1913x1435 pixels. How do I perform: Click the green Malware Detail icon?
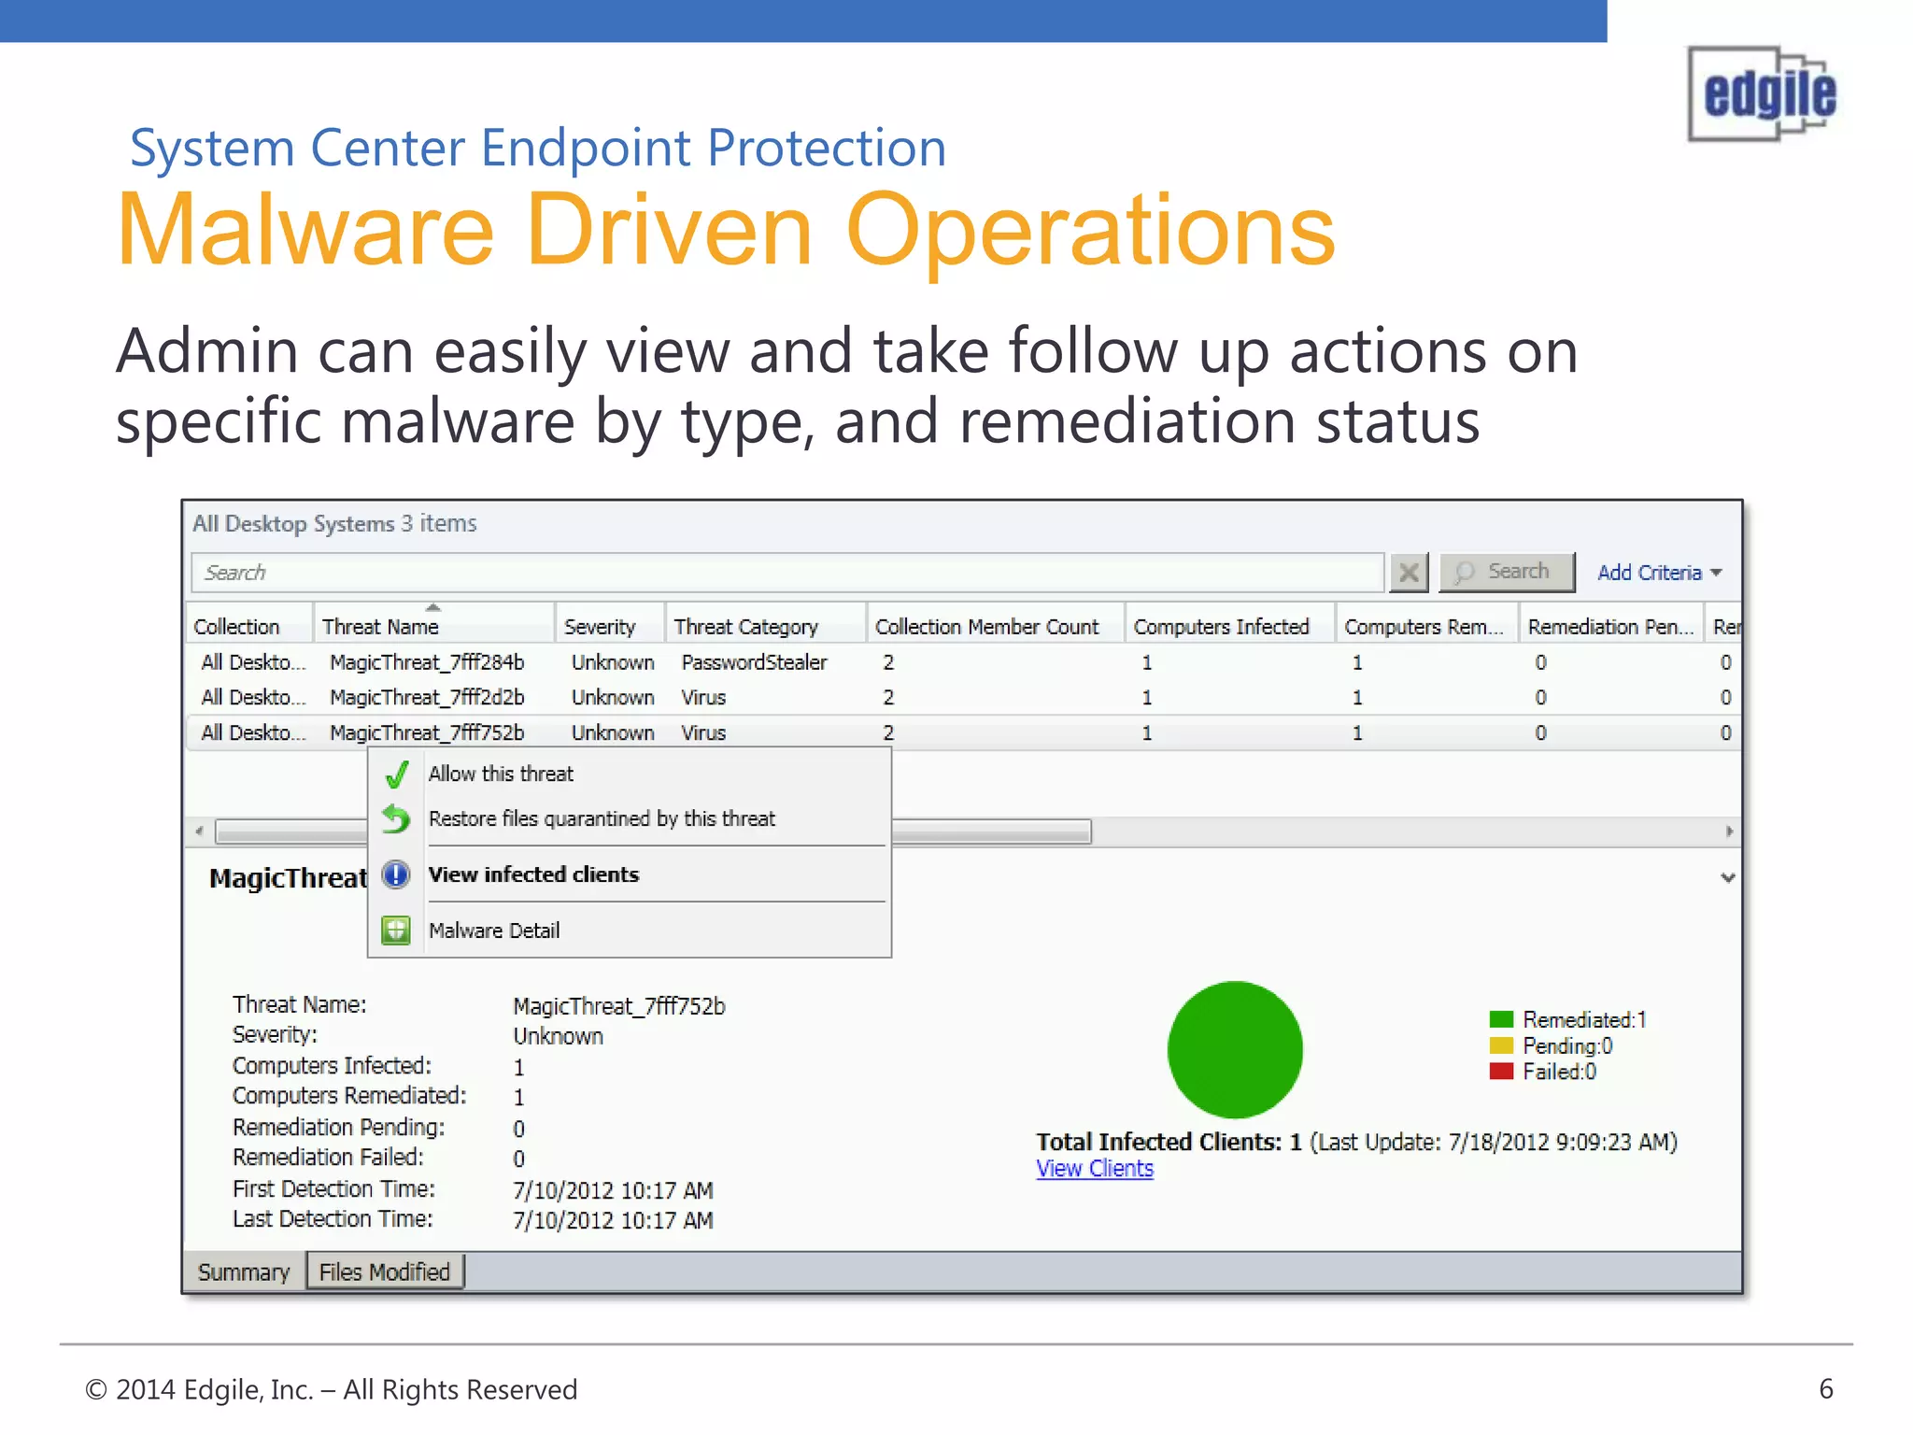[x=396, y=931]
